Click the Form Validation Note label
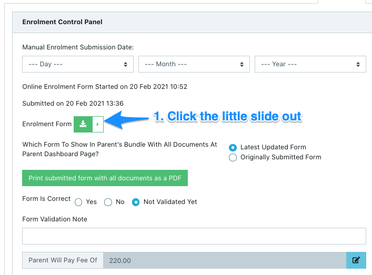Viewport: 372px width, 275px height. click(55, 219)
